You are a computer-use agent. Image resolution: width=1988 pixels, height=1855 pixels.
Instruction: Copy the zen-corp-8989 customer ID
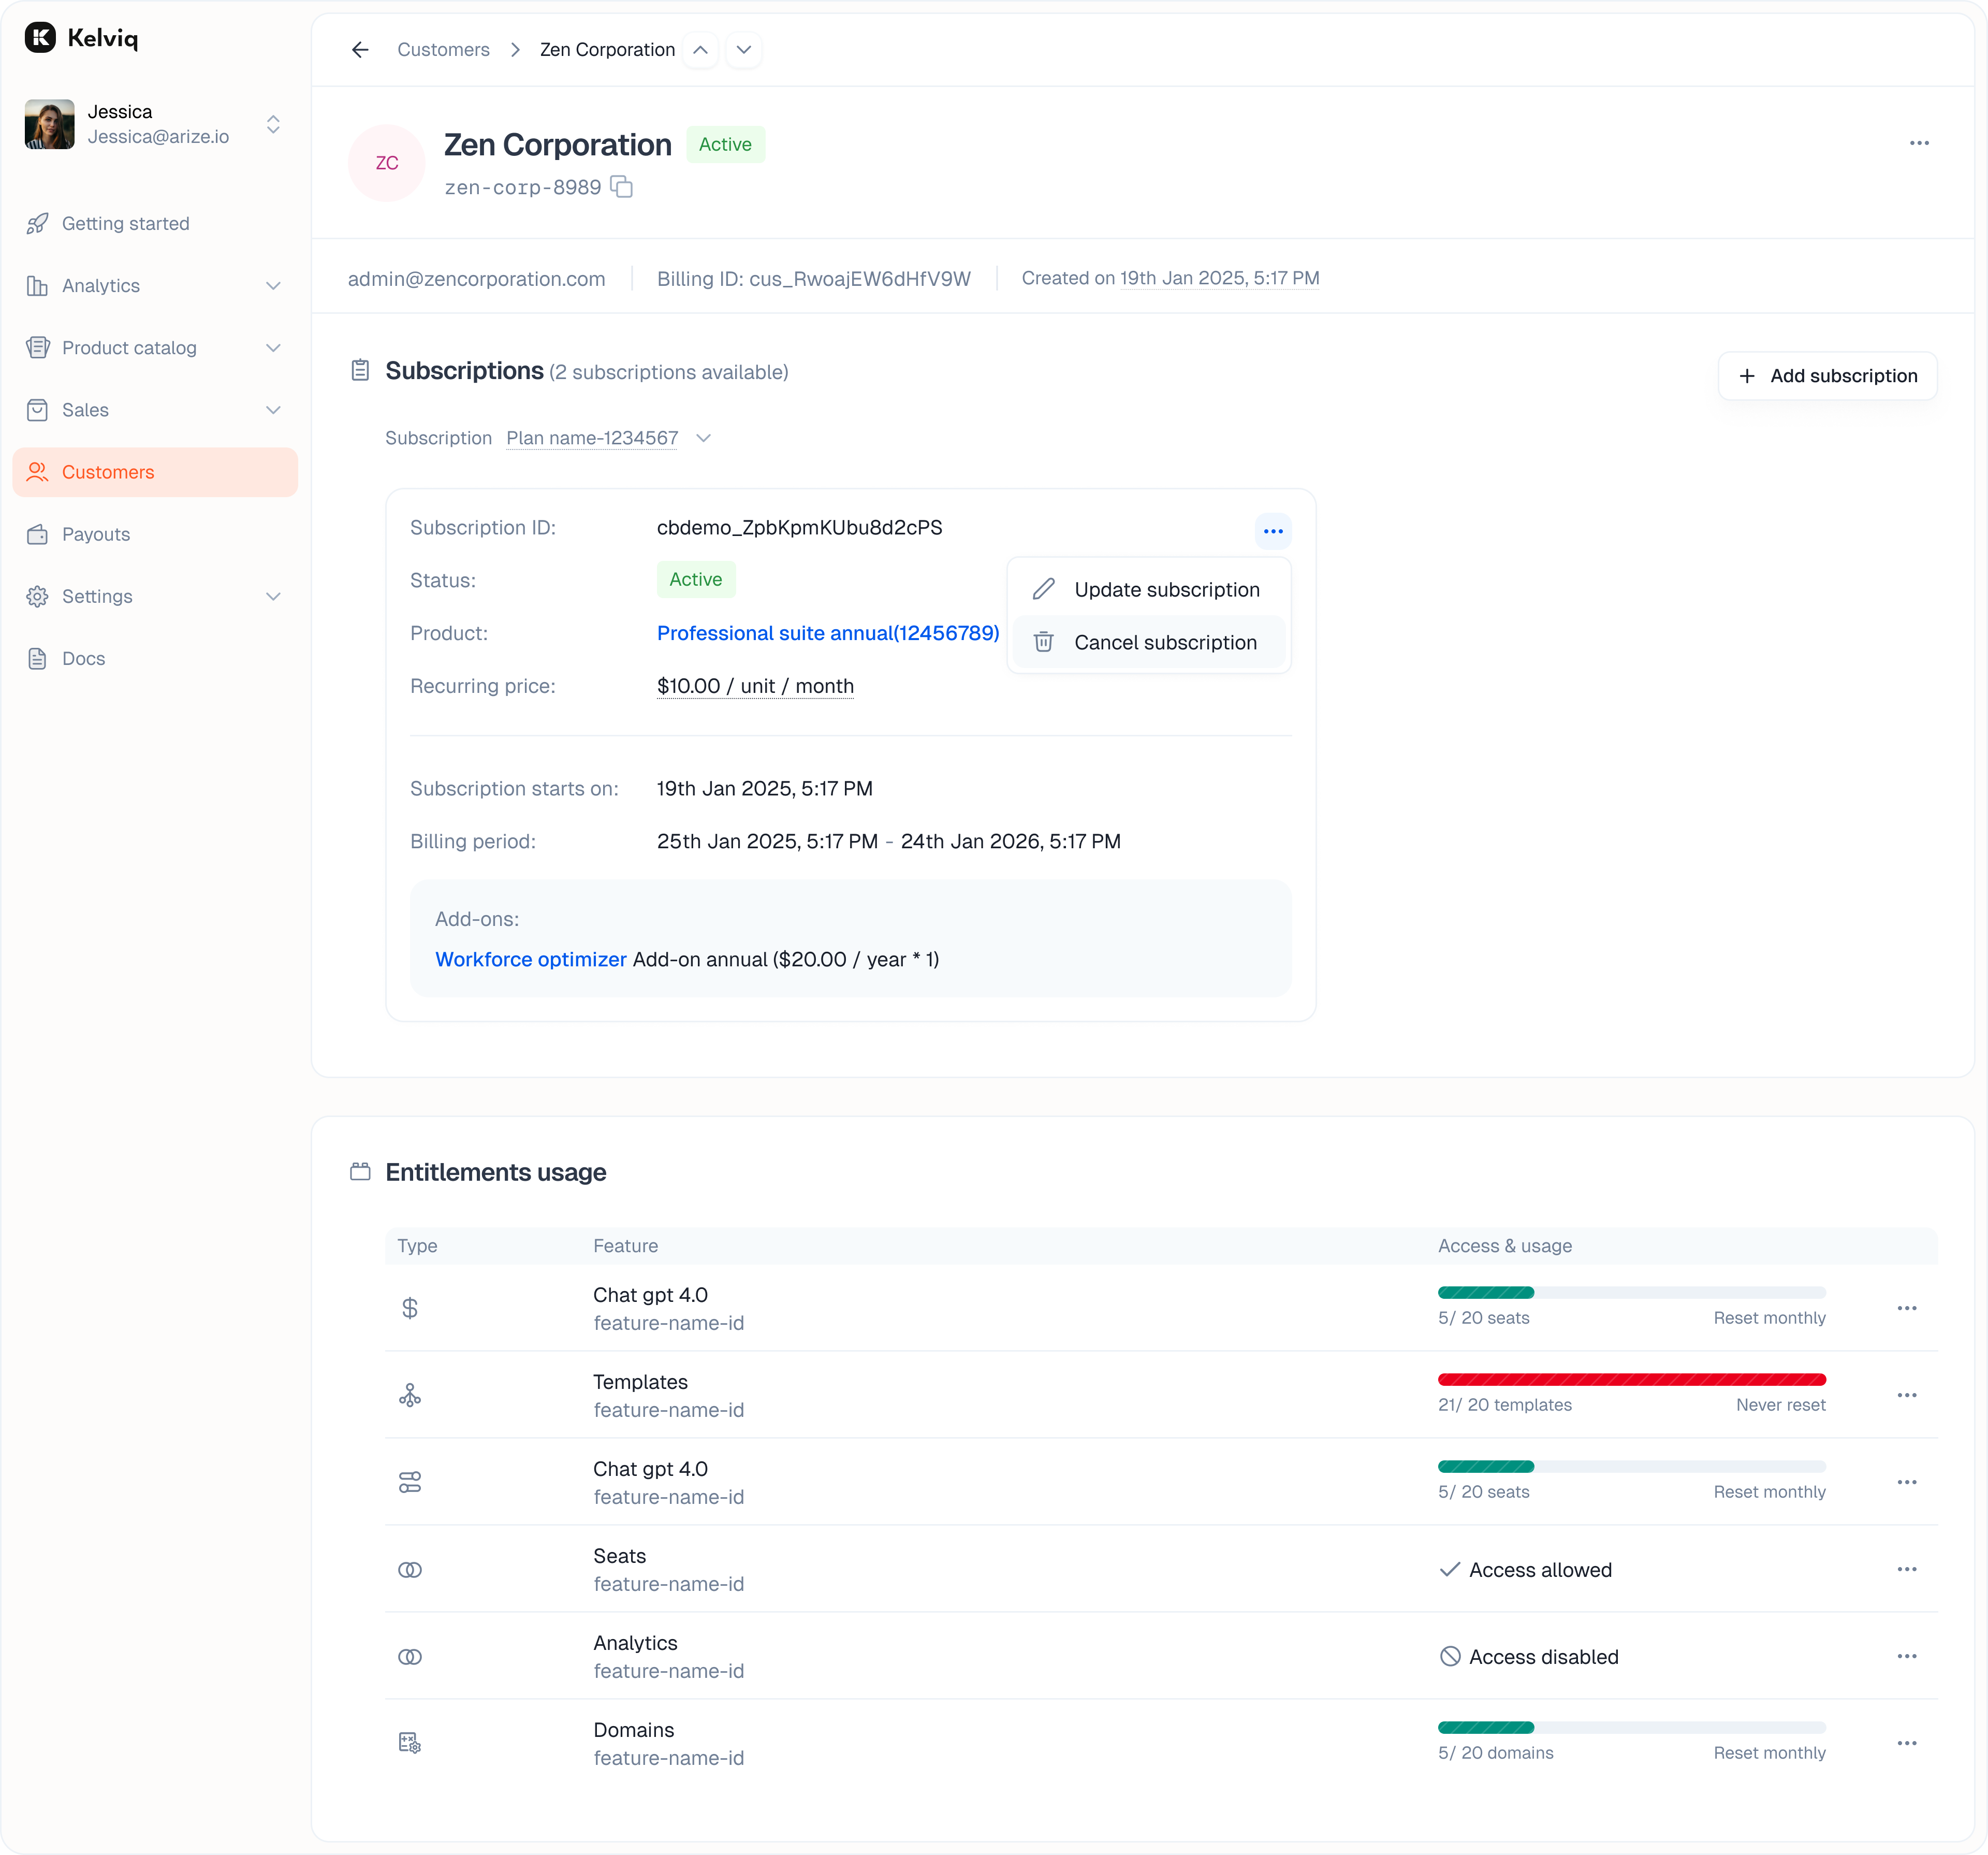[622, 187]
